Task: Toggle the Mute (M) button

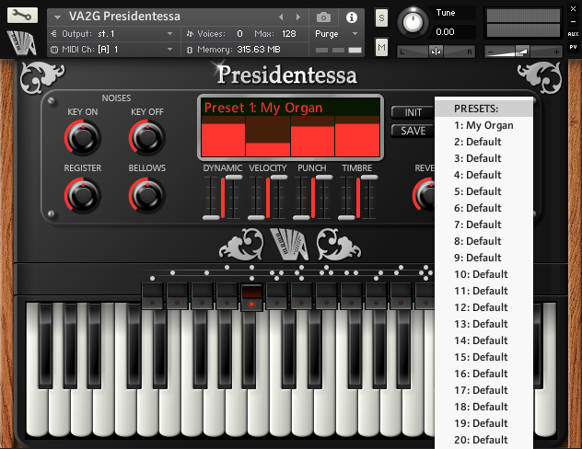Action: click(x=381, y=46)
